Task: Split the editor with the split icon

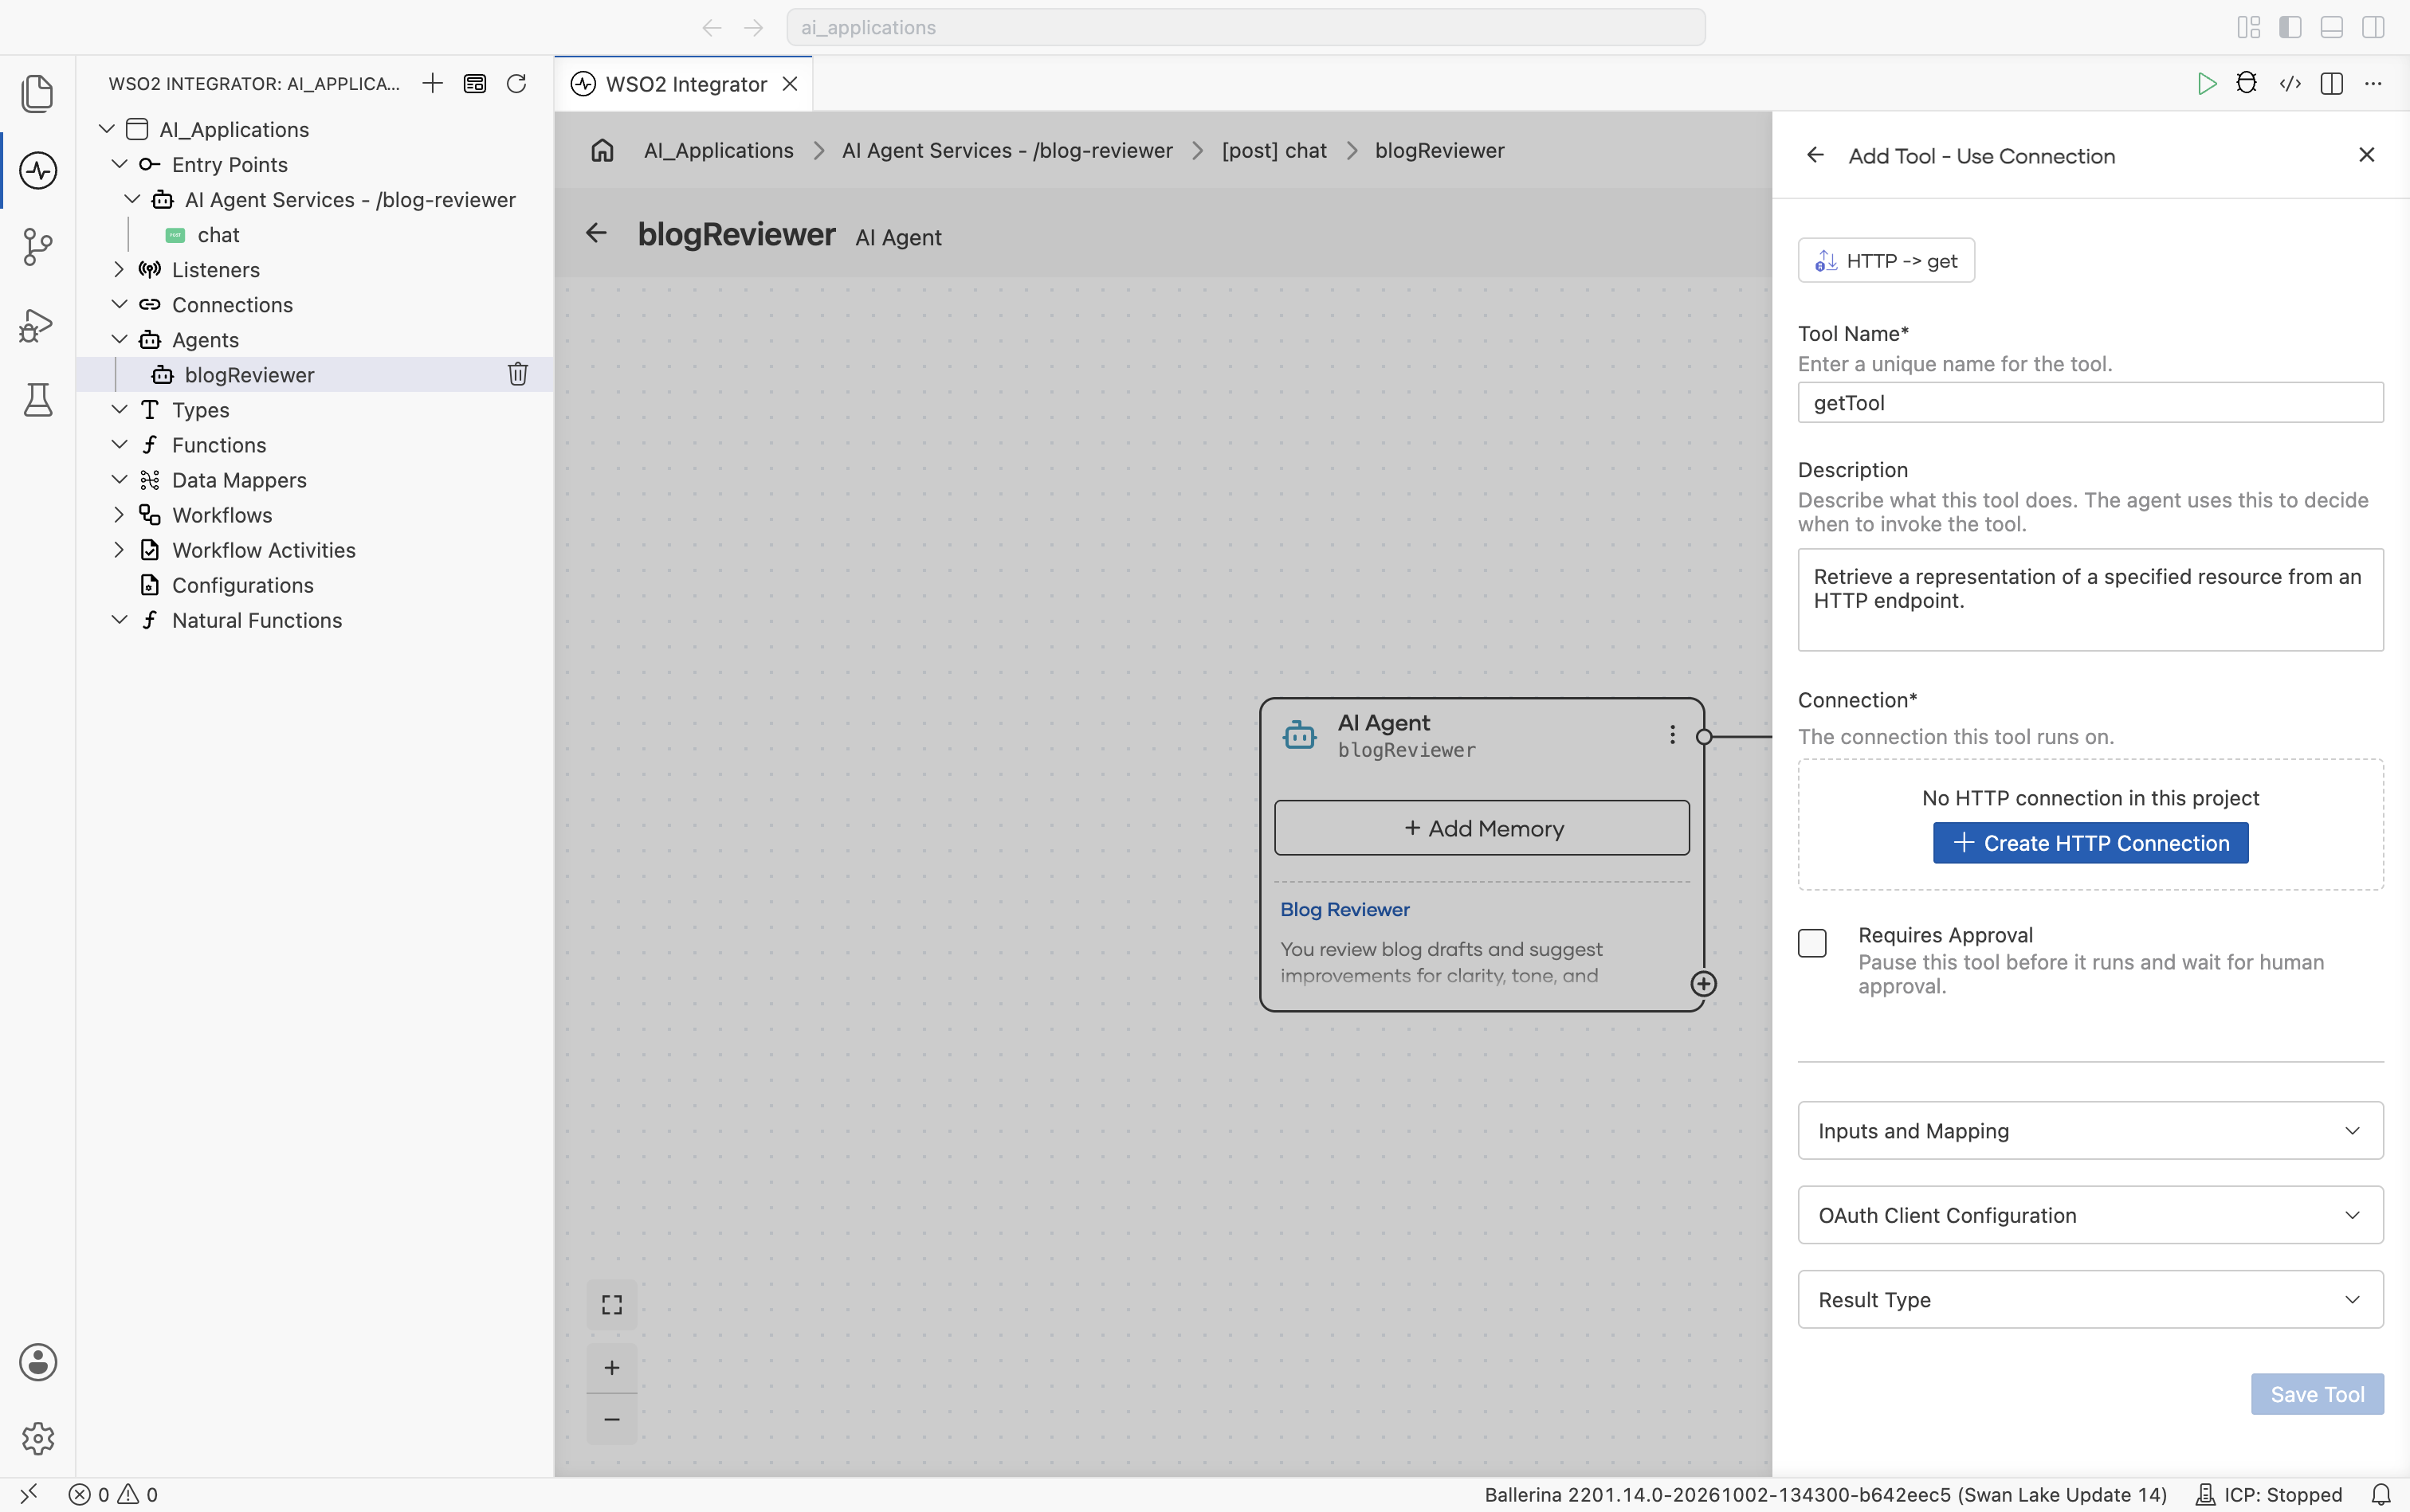Action: click(x=2331, y=83)
